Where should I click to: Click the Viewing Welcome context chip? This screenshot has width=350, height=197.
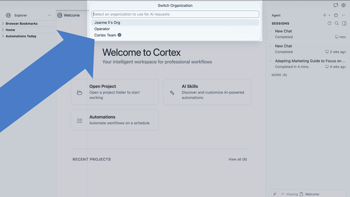pos(300,194)
